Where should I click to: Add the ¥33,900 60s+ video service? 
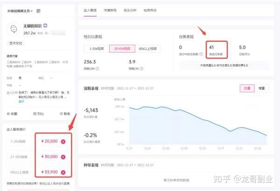click(x=63, y=172)
